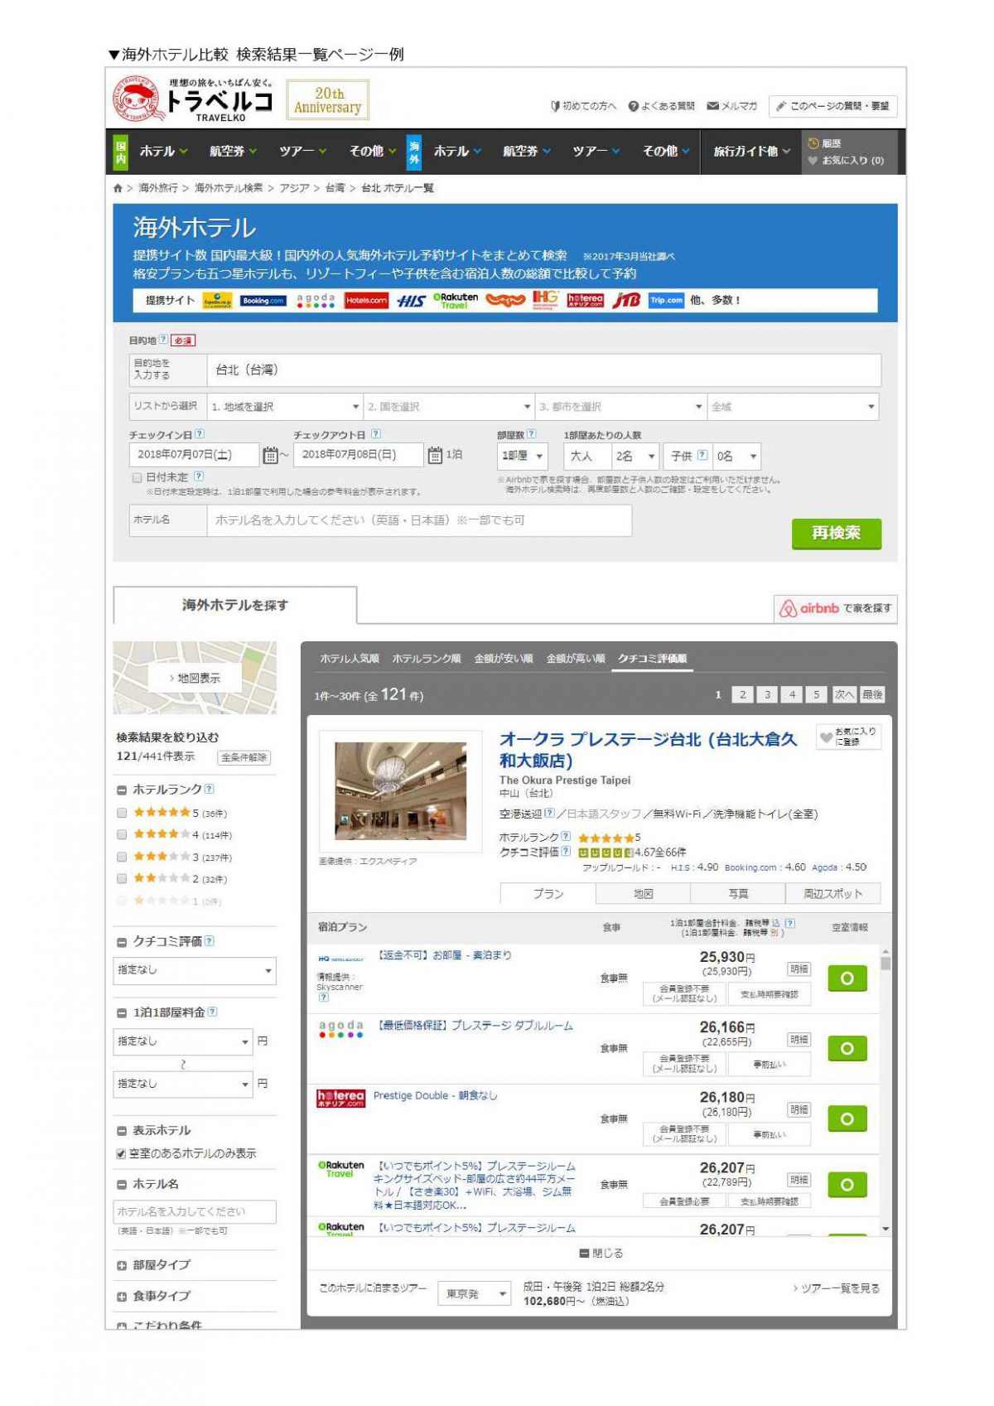Click the heart お気に入りに登録 icon
This screenshot has height=1406, width=994.
pyautogui.click(x=826, y=737)
